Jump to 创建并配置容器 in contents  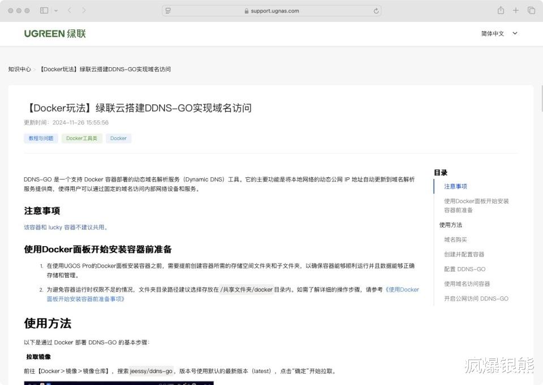[464, 255]
